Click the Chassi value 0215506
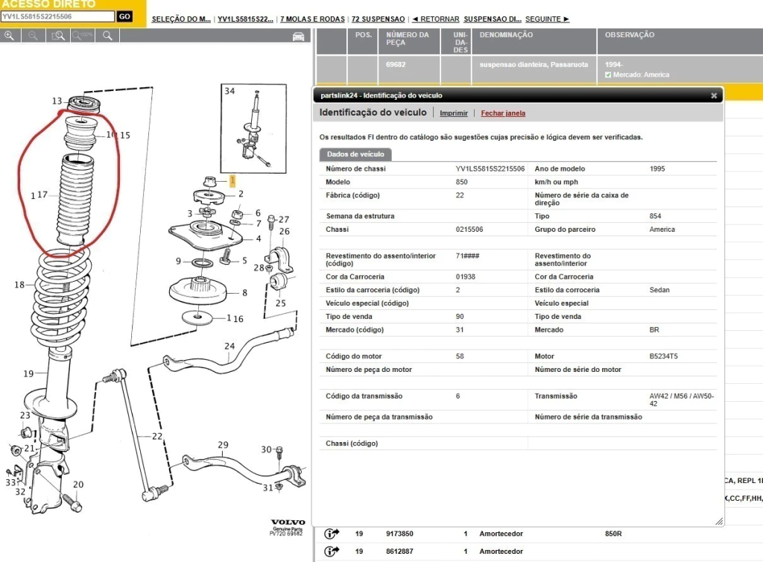The width and height of the screenshot is (763, 562). pos(469,230)
